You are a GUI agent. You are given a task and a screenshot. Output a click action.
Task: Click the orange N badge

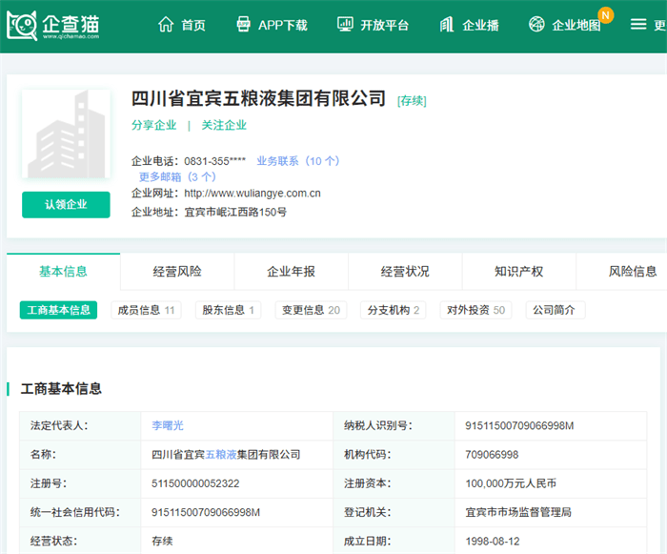(x=606, y=15)
